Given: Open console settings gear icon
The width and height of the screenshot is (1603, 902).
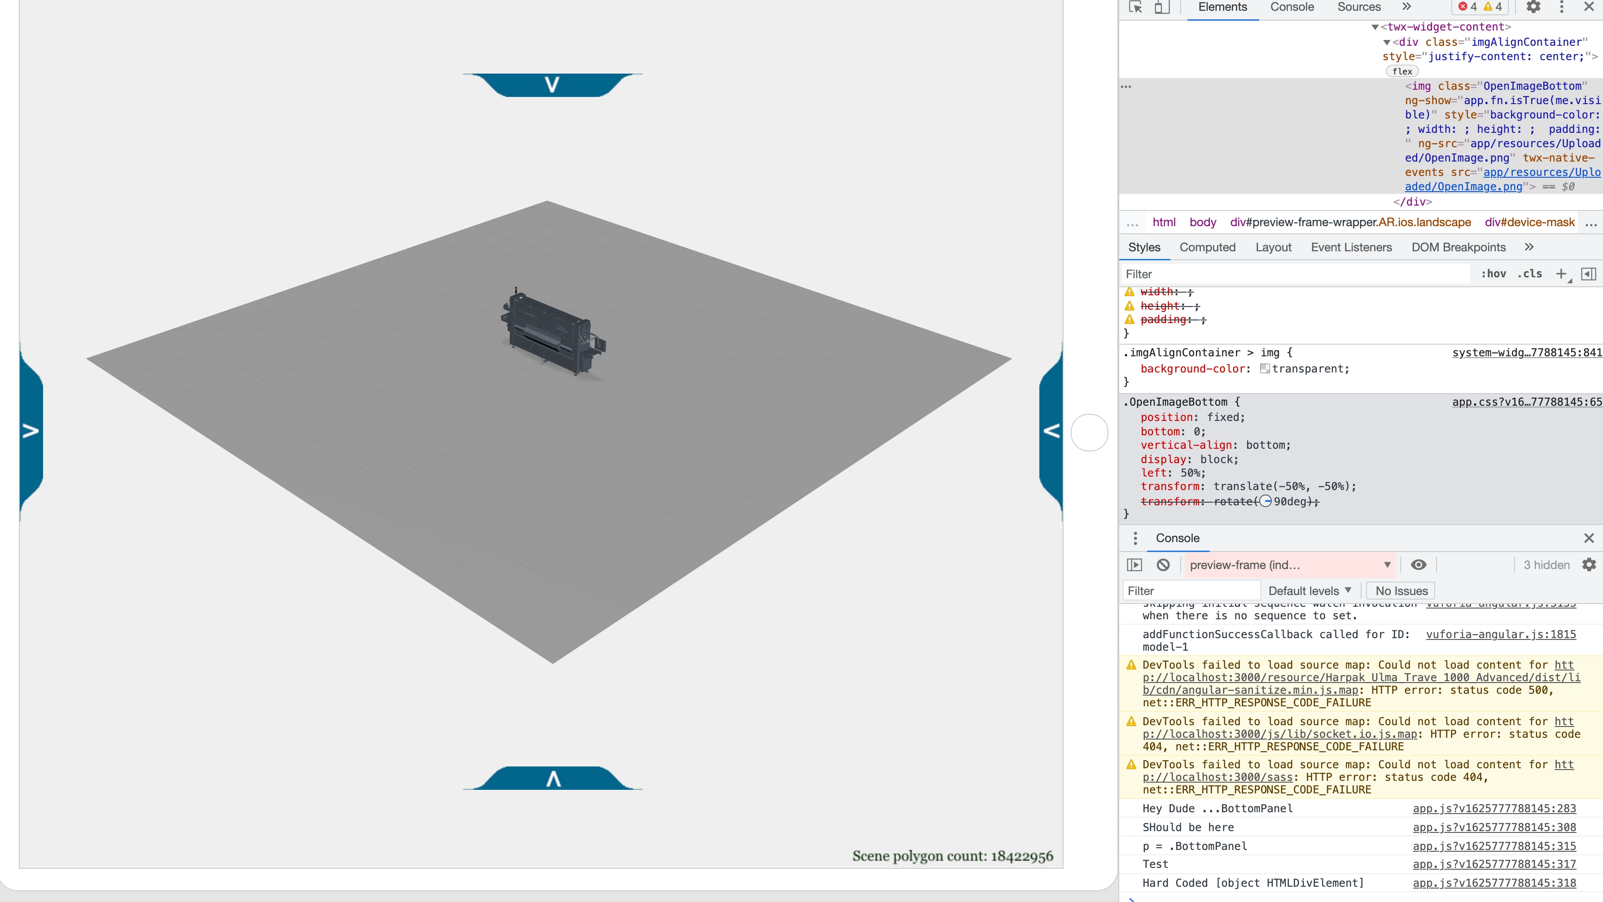Looking at the screenshot, I should [1589, 565].
